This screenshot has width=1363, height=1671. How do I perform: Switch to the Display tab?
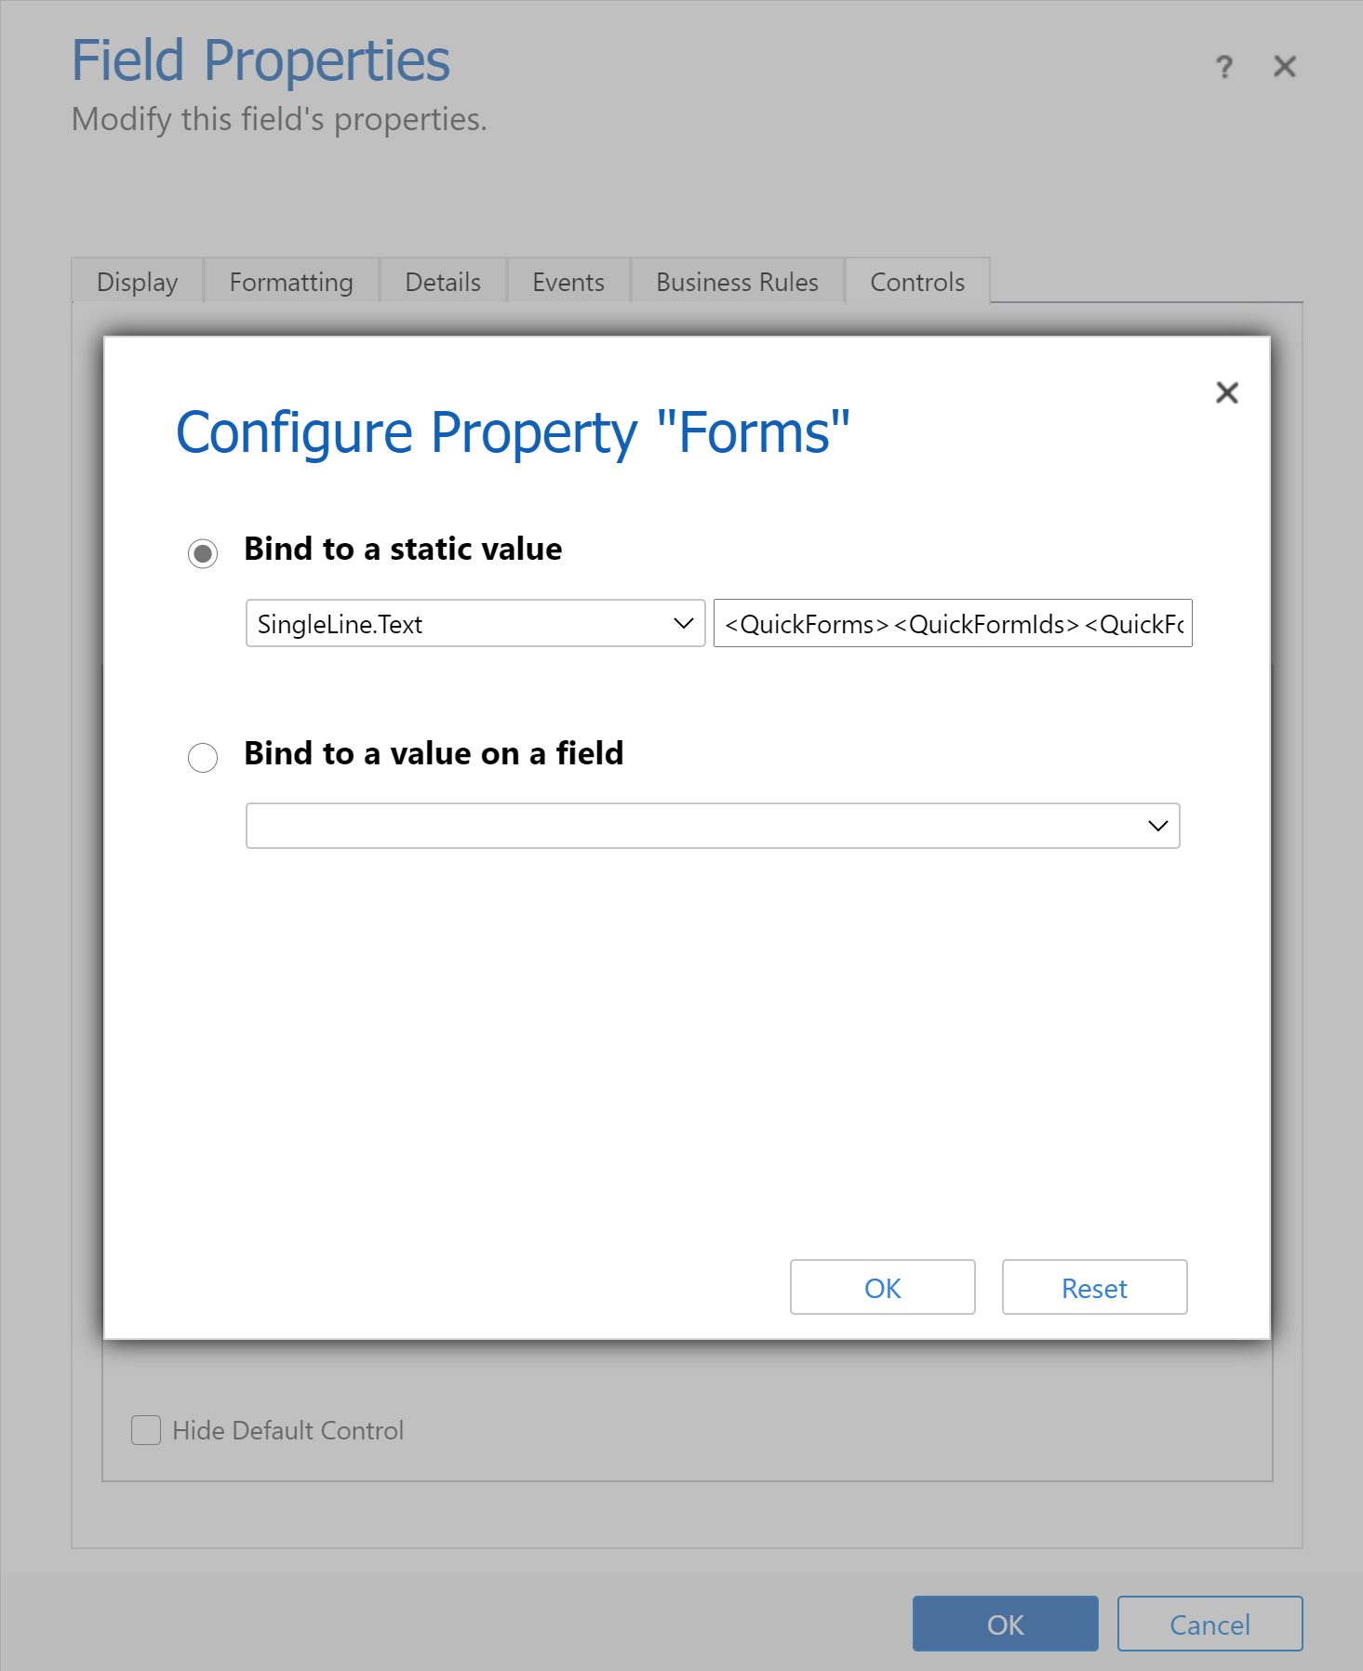(138, 282)
